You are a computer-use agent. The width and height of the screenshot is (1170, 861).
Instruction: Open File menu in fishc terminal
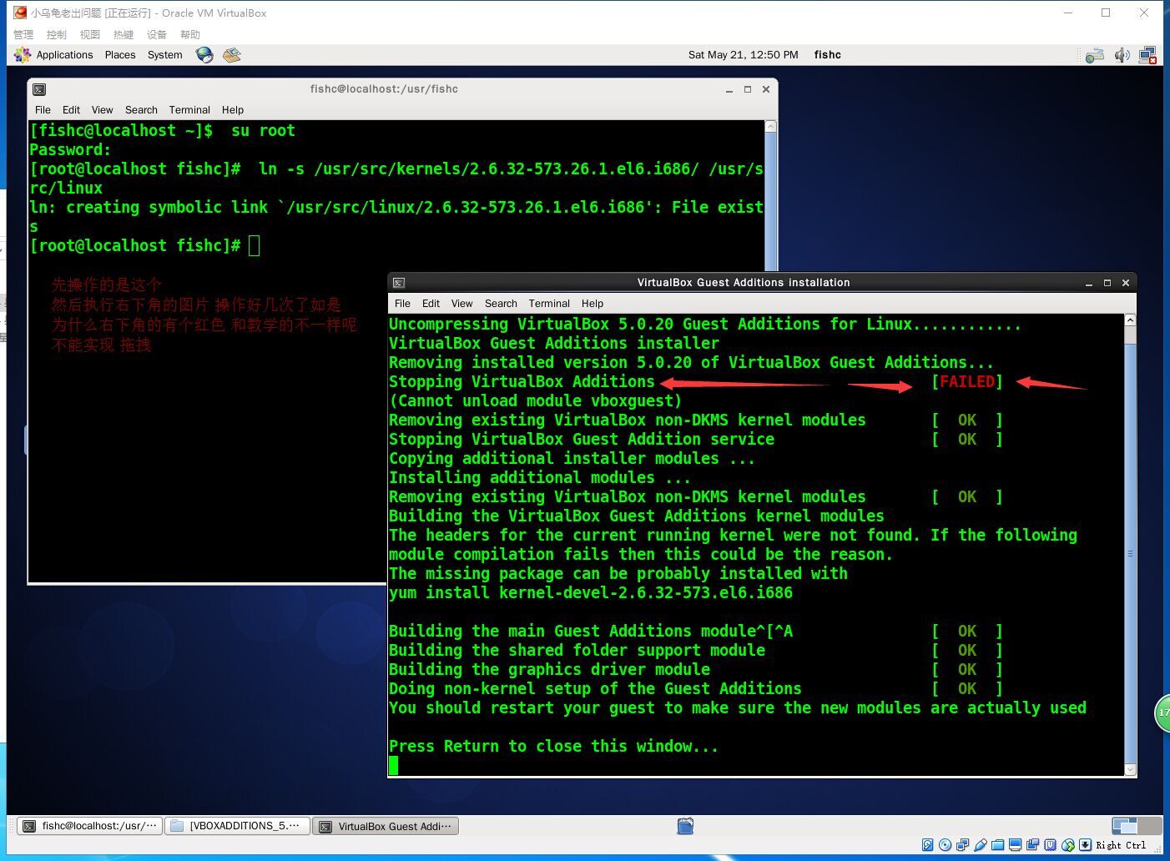point(43,110)
